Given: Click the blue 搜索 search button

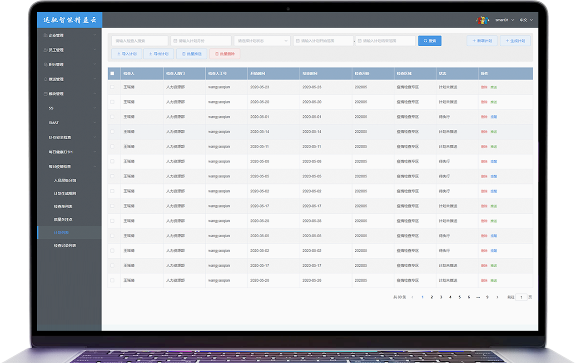Looking at the screenshot, I should tap(430, 41).
